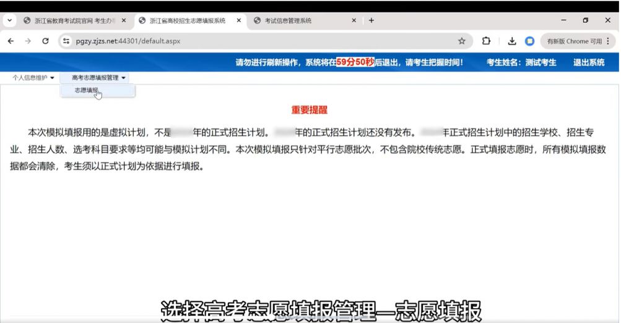Open the tab search chevron at top-left

click(x=10, y=20)
